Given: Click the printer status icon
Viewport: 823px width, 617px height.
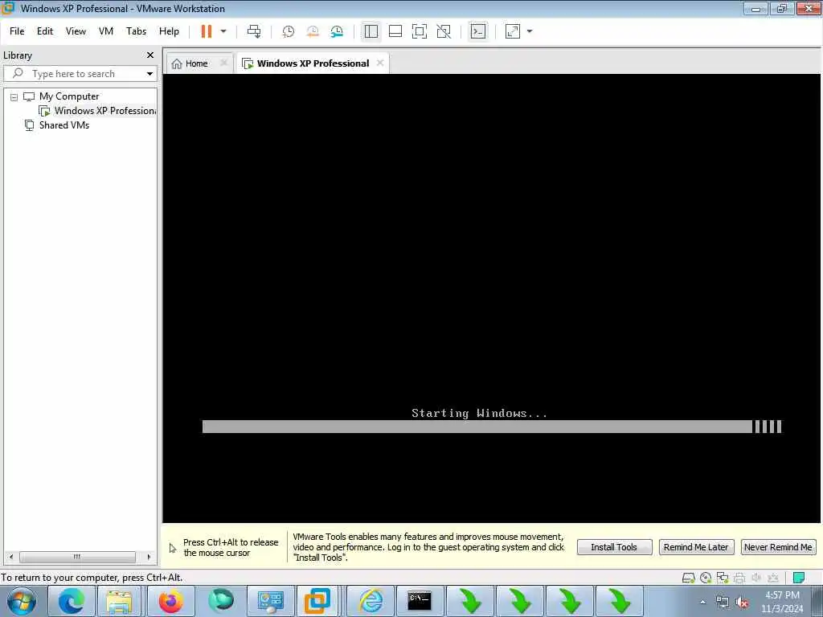Looking at the screenshot, I should tap(739, 578).
